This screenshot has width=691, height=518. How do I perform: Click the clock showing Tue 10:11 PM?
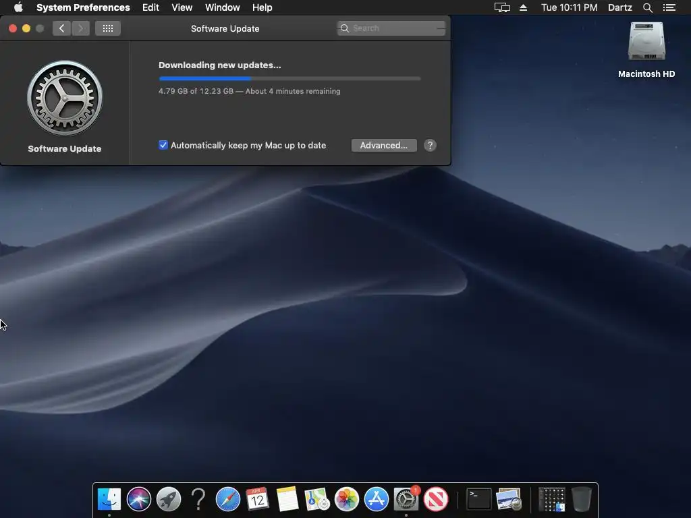point(570,7)
